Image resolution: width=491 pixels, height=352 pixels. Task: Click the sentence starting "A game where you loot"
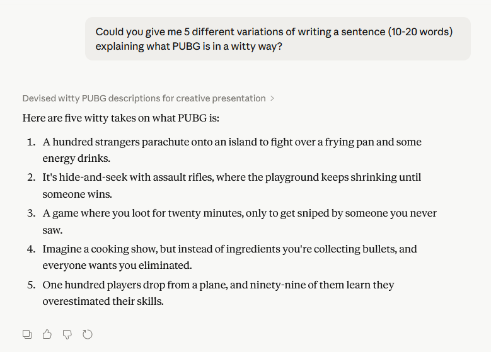tap(240, 213)
